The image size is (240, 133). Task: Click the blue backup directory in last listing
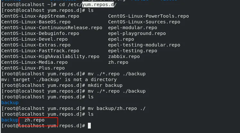coord(10,120)
